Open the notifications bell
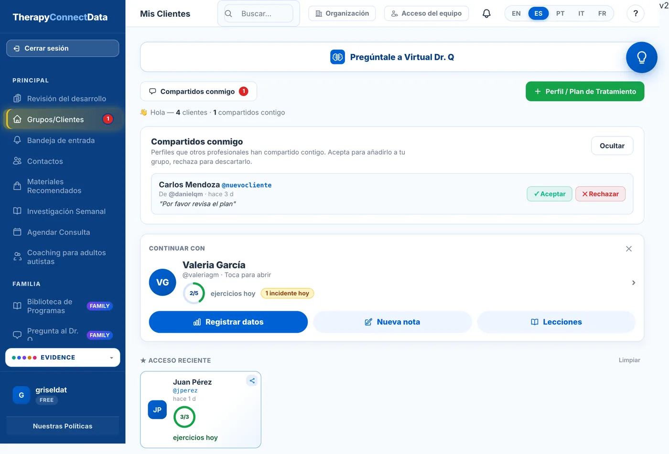Viewport: 669px width, 454px height. pos(486,13)
